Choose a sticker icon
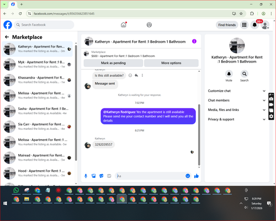The image size is (276, 221). [102, 176]
